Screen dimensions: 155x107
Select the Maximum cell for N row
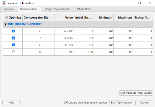tap(123, 52)
